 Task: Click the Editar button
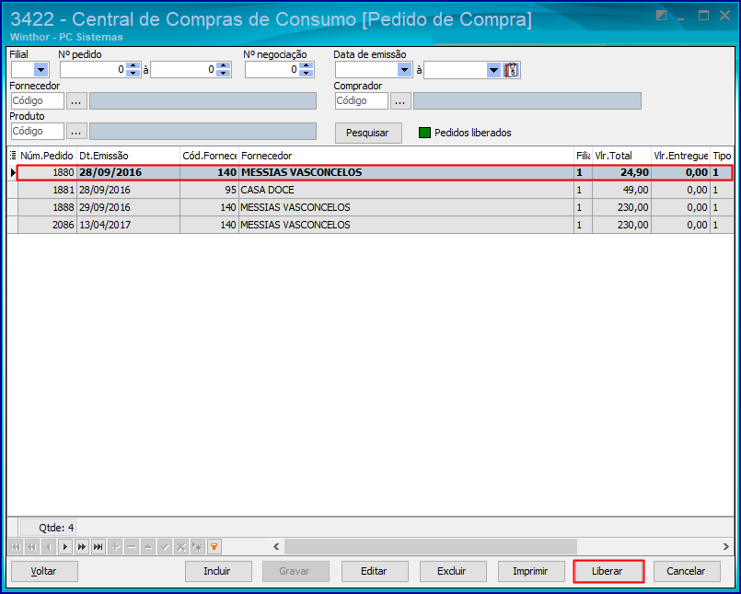pyautogui.click(x=375, y=571)
